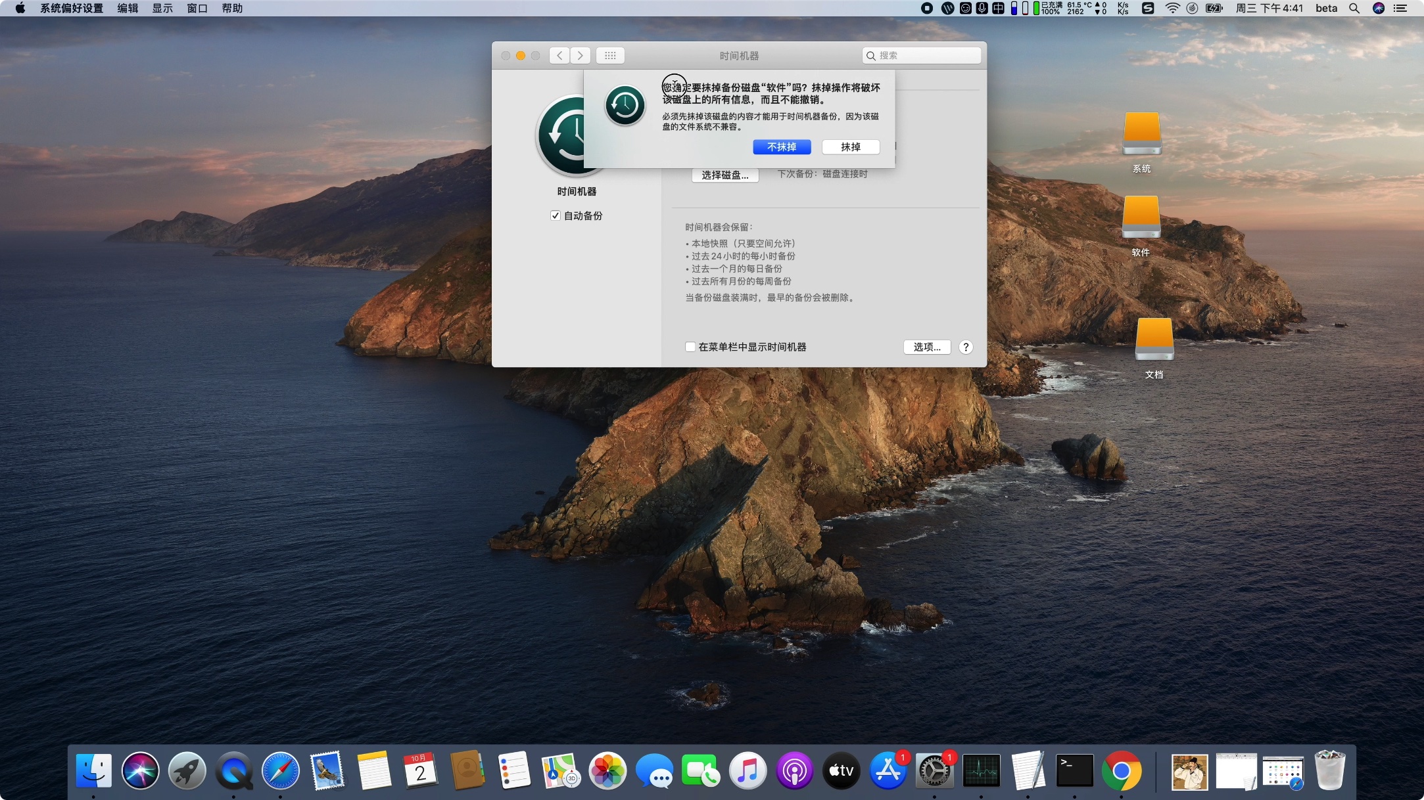The height and width of the screenshot is (800, 1424).
Task: Click 下次备份: 磁盘连接时 text
Action: (822, 174)
